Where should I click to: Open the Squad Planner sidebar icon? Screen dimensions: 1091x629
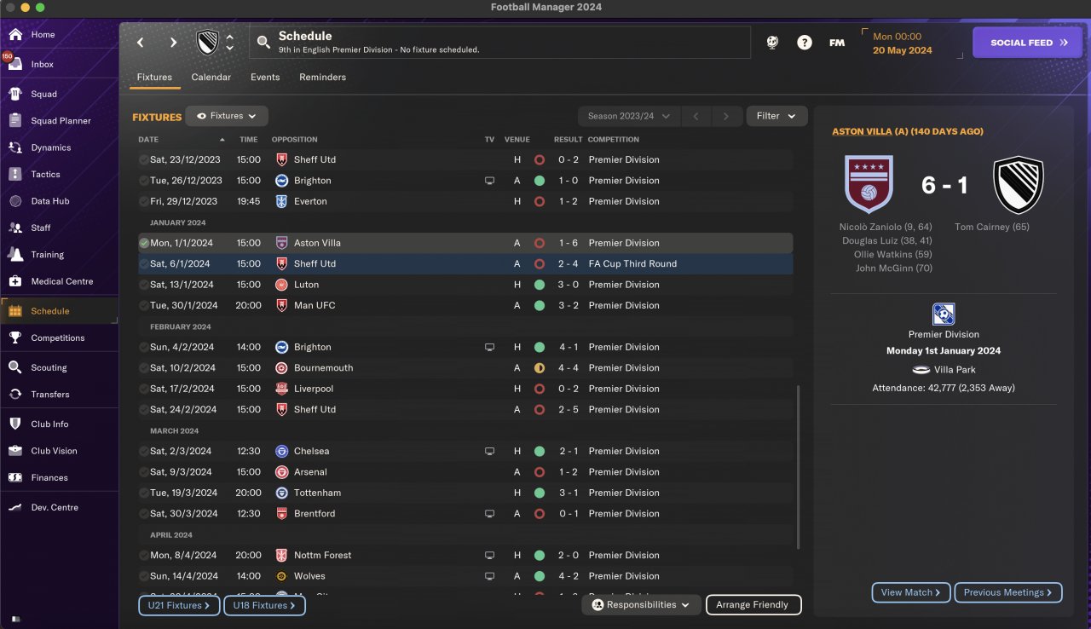[15, 121]
